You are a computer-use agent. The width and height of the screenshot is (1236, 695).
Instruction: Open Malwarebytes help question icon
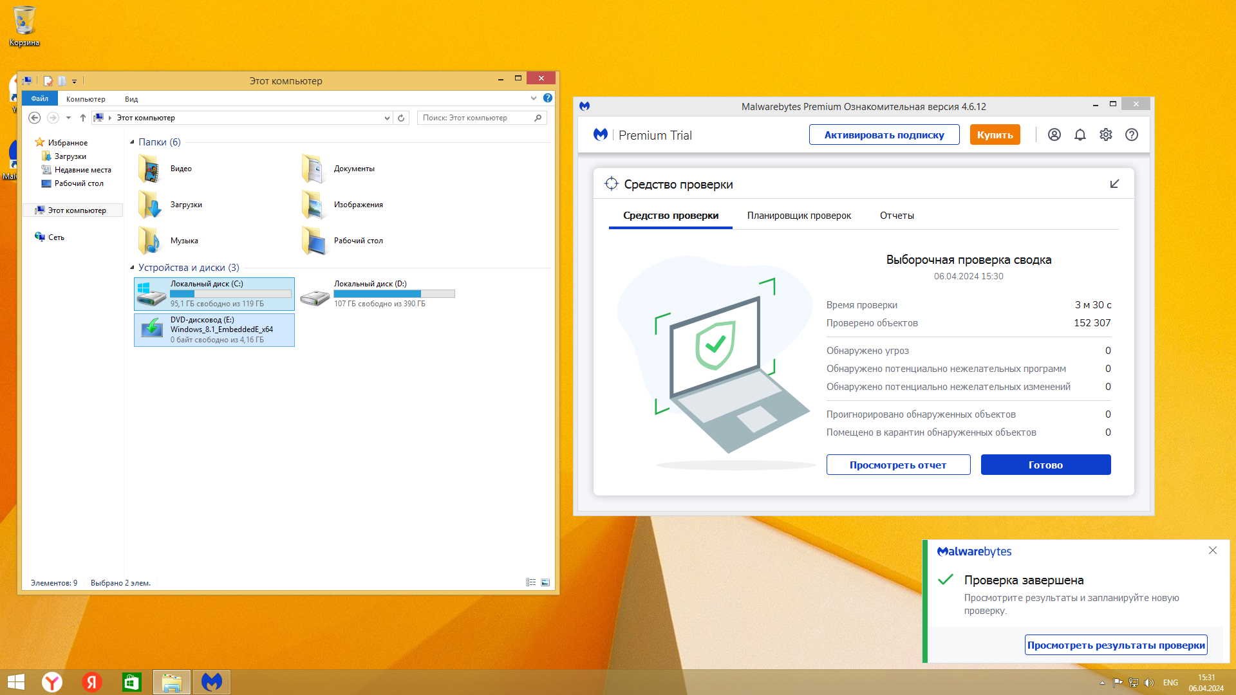coord(1131,134)
